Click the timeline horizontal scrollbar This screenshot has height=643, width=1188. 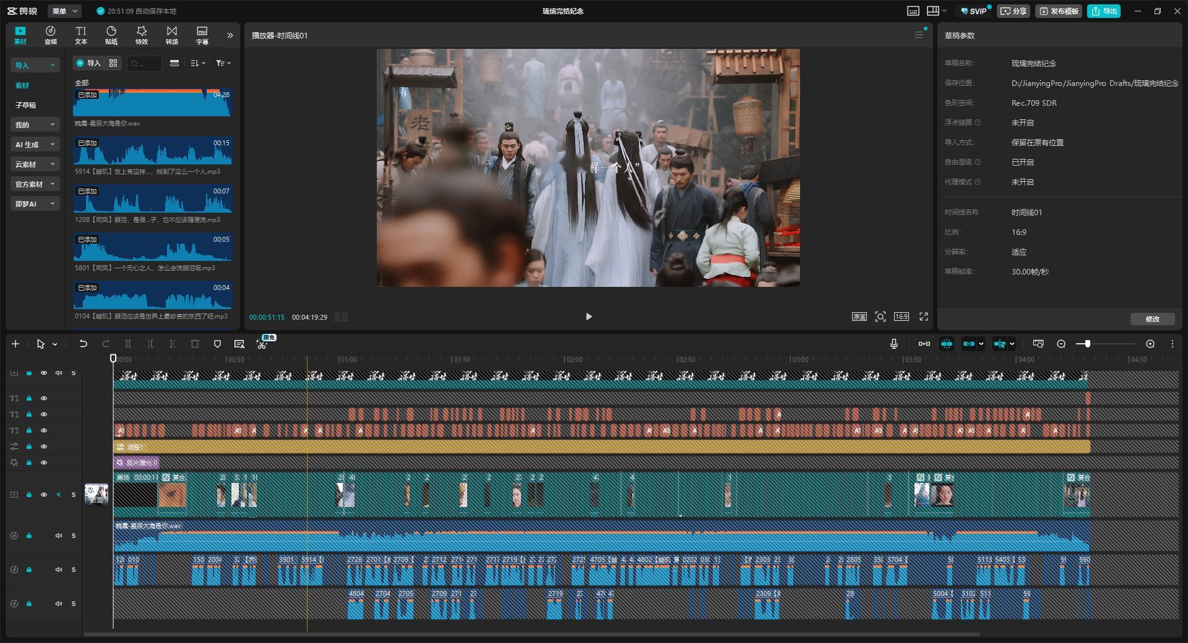532,634
